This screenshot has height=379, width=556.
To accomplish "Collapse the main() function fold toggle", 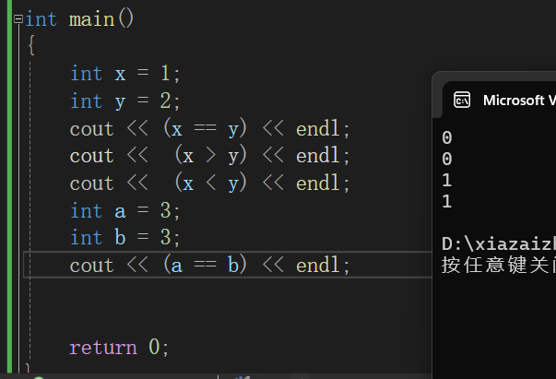I will point(18,18).
